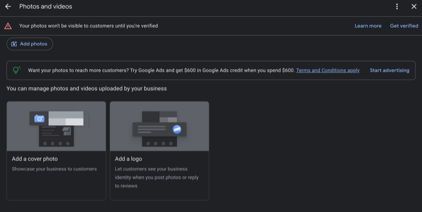
Task: Click the photos not visible verification message
Action: [89, 26]
